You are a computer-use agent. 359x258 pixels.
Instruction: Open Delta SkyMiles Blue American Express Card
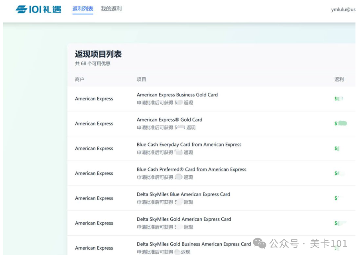[x=183, y=194]
